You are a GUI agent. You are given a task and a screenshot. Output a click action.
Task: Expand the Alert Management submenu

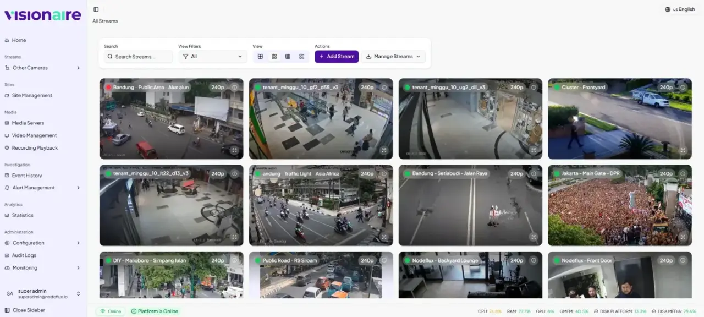[x=43, y=188]
